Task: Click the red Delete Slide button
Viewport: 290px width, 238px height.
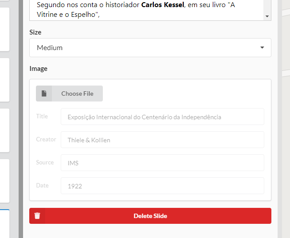Action: click(x=150, y=216)
